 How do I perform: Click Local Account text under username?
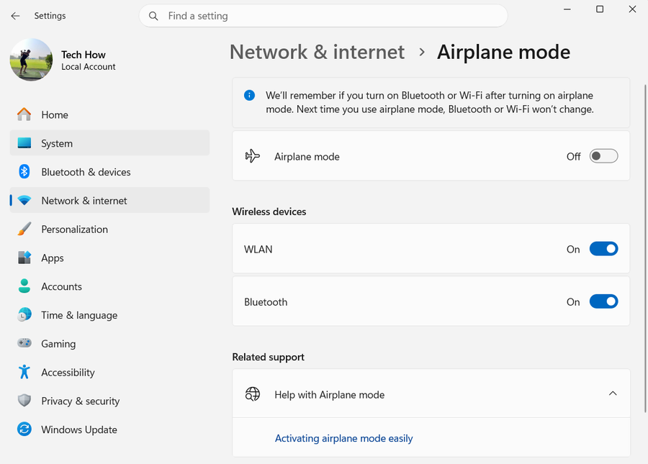click(89, 67)
